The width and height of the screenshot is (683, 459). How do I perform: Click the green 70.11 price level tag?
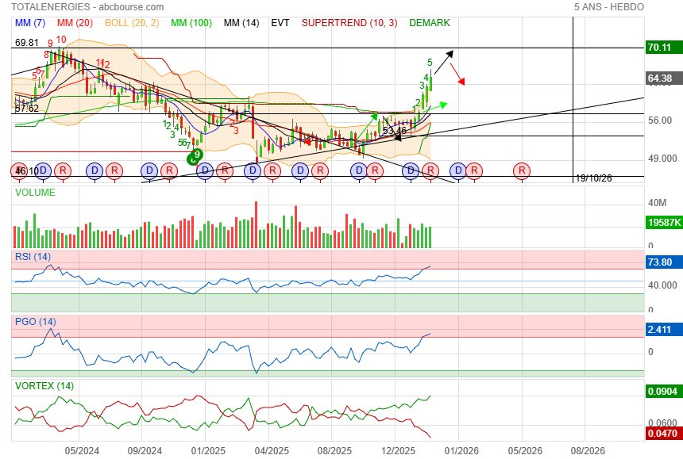[660, 48]
